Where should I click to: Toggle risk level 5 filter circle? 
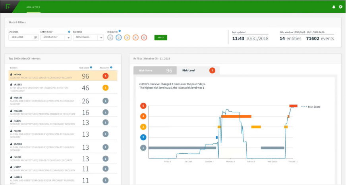click(x=144, y=38)
